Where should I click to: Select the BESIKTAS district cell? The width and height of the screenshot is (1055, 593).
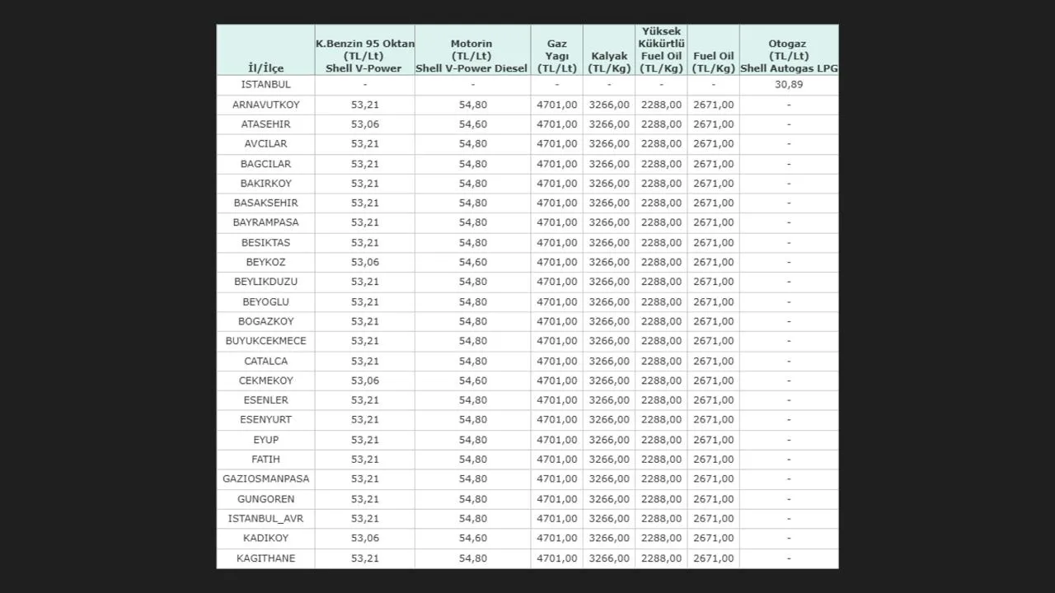[265, 242]
